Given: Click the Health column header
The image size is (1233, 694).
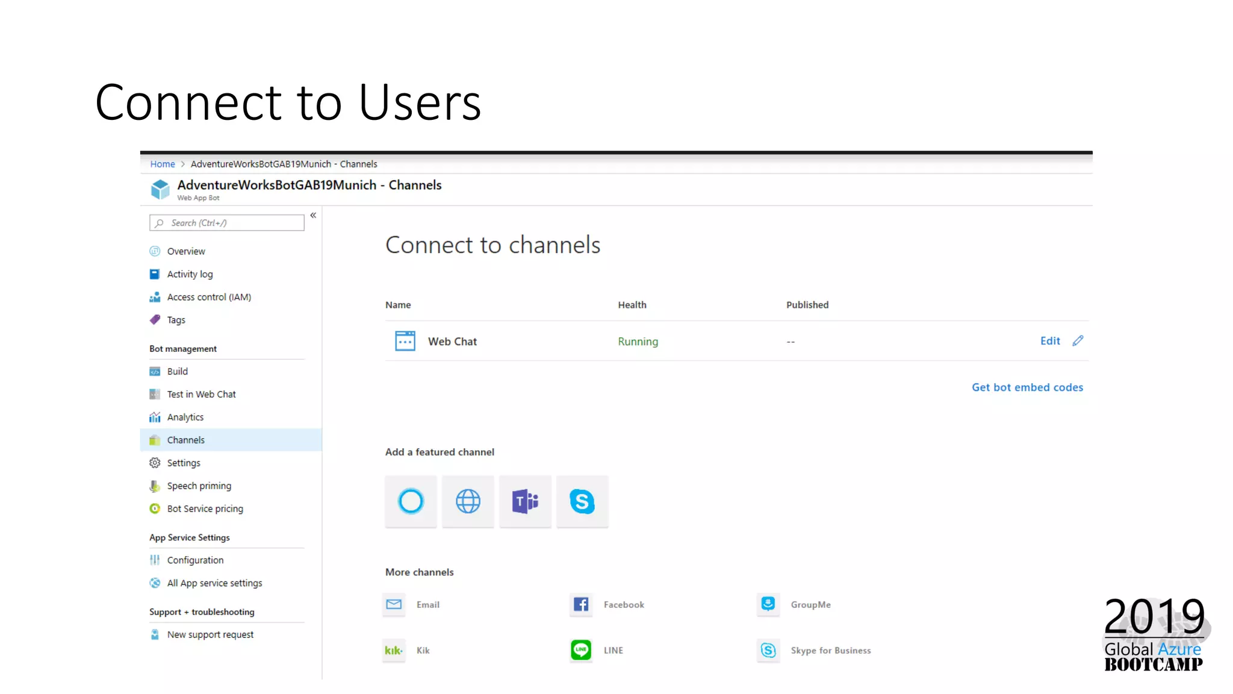Looking at the screenshot, I should (x=632, y=305).
